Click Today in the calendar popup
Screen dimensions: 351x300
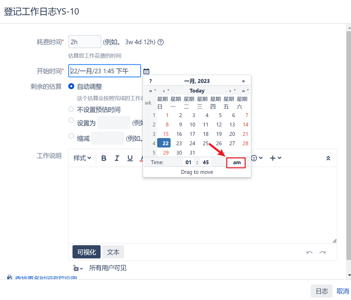point(197,90)
